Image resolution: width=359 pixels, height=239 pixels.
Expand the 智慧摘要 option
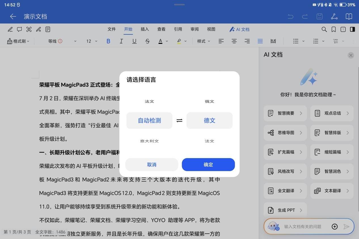pos(285,113)
